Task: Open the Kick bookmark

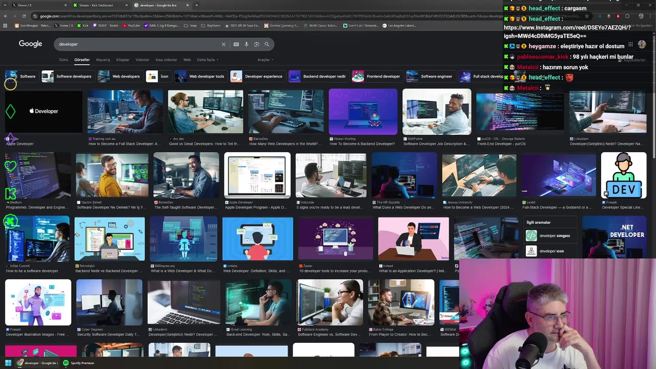Action: point(82,25)
